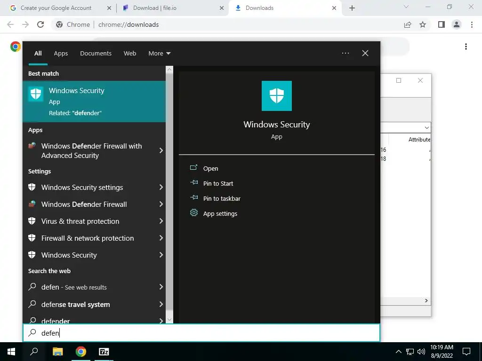482x361 pixels.
Task: Switch to the Apps search filter
Action: click(x=61, y=53)
